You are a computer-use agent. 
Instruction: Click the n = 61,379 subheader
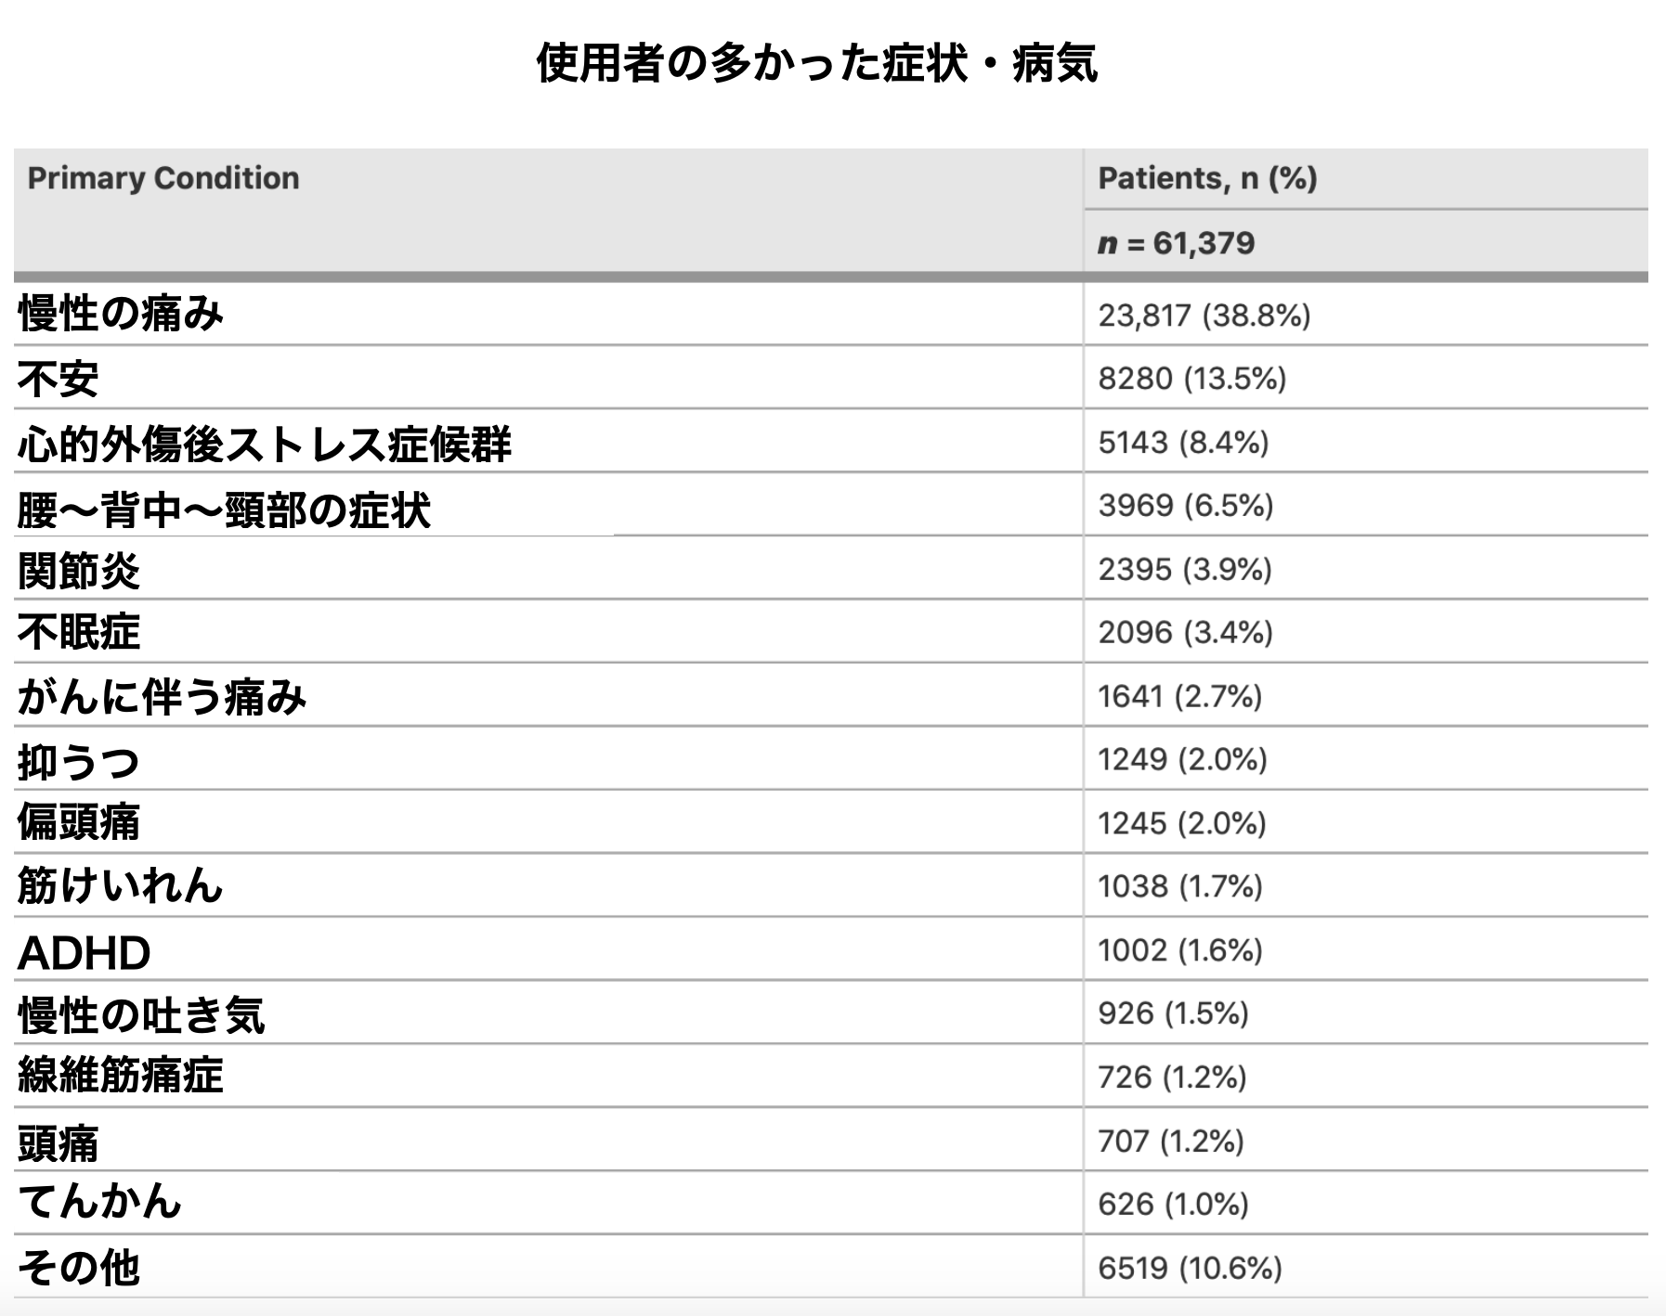point(1176,243)
